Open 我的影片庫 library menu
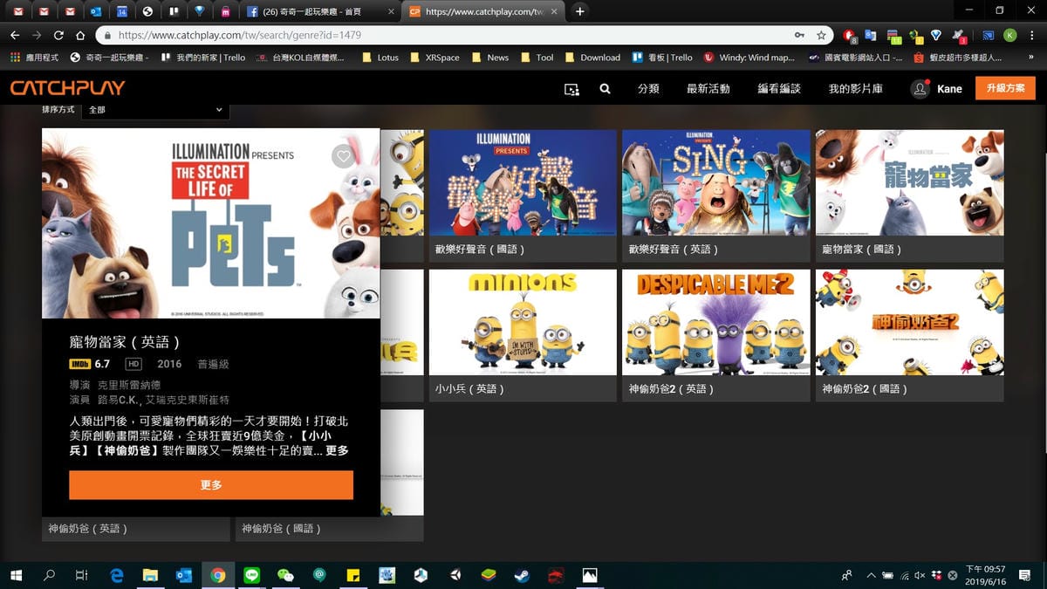 point(856,89)
